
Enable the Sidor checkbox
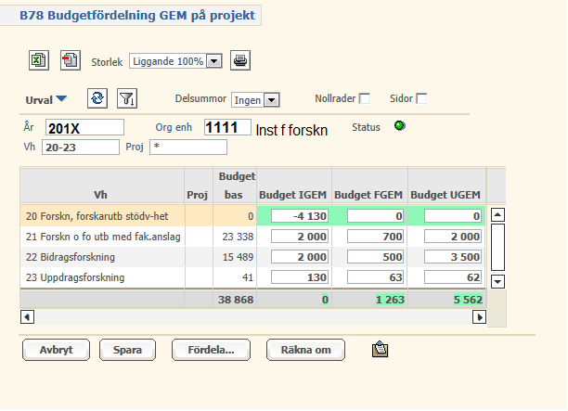coord(421,98)
